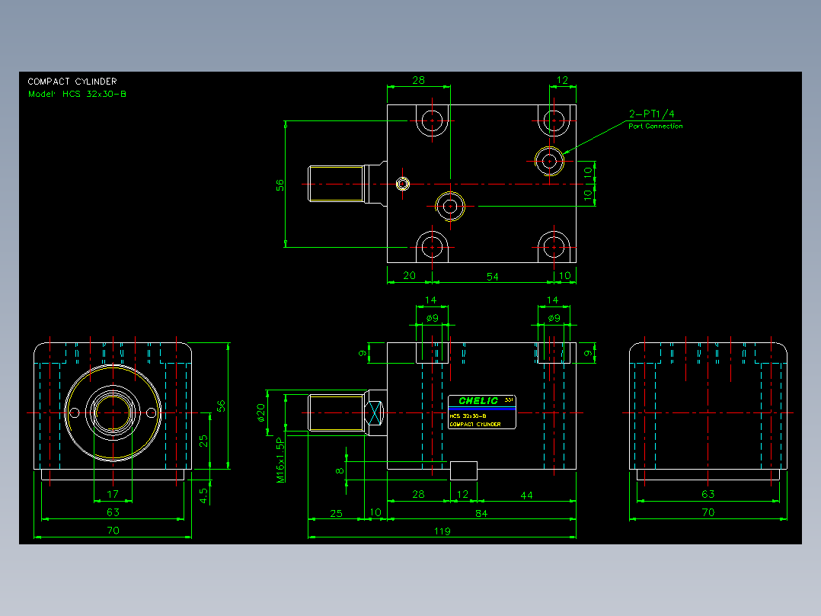Select the 20 dimension value
The width and height of the screenshot is (821, 616).
tap(410, 275)
